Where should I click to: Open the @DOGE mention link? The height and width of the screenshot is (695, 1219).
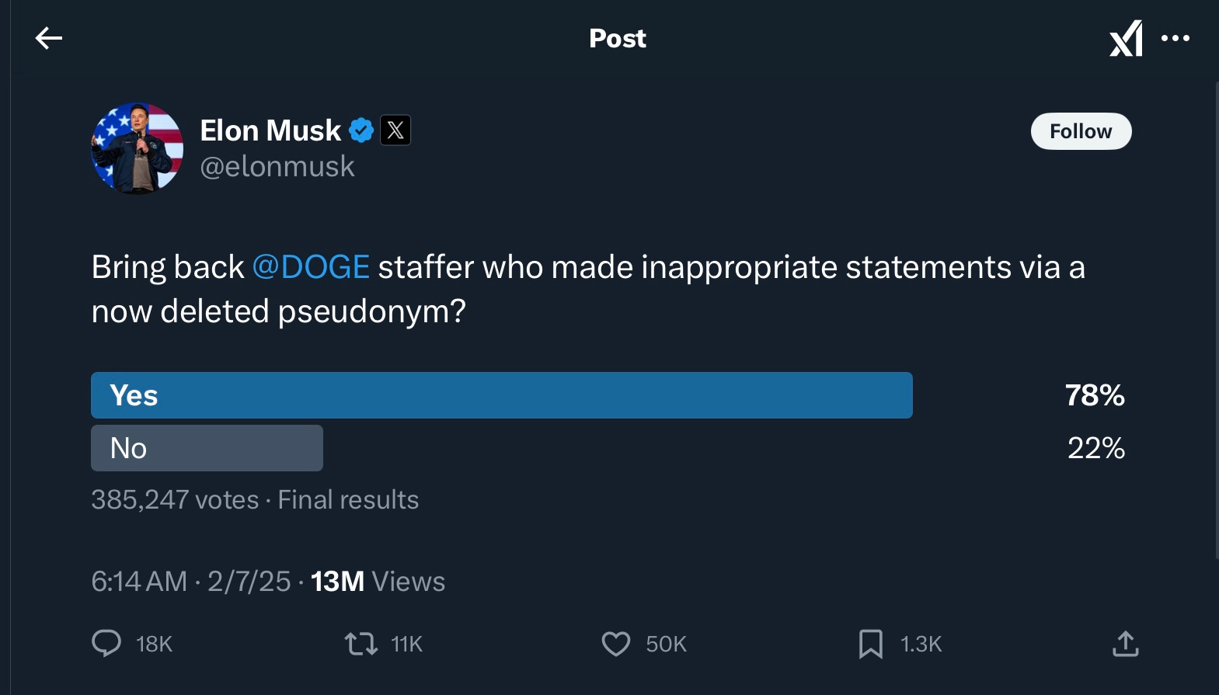tap(311, 267)
